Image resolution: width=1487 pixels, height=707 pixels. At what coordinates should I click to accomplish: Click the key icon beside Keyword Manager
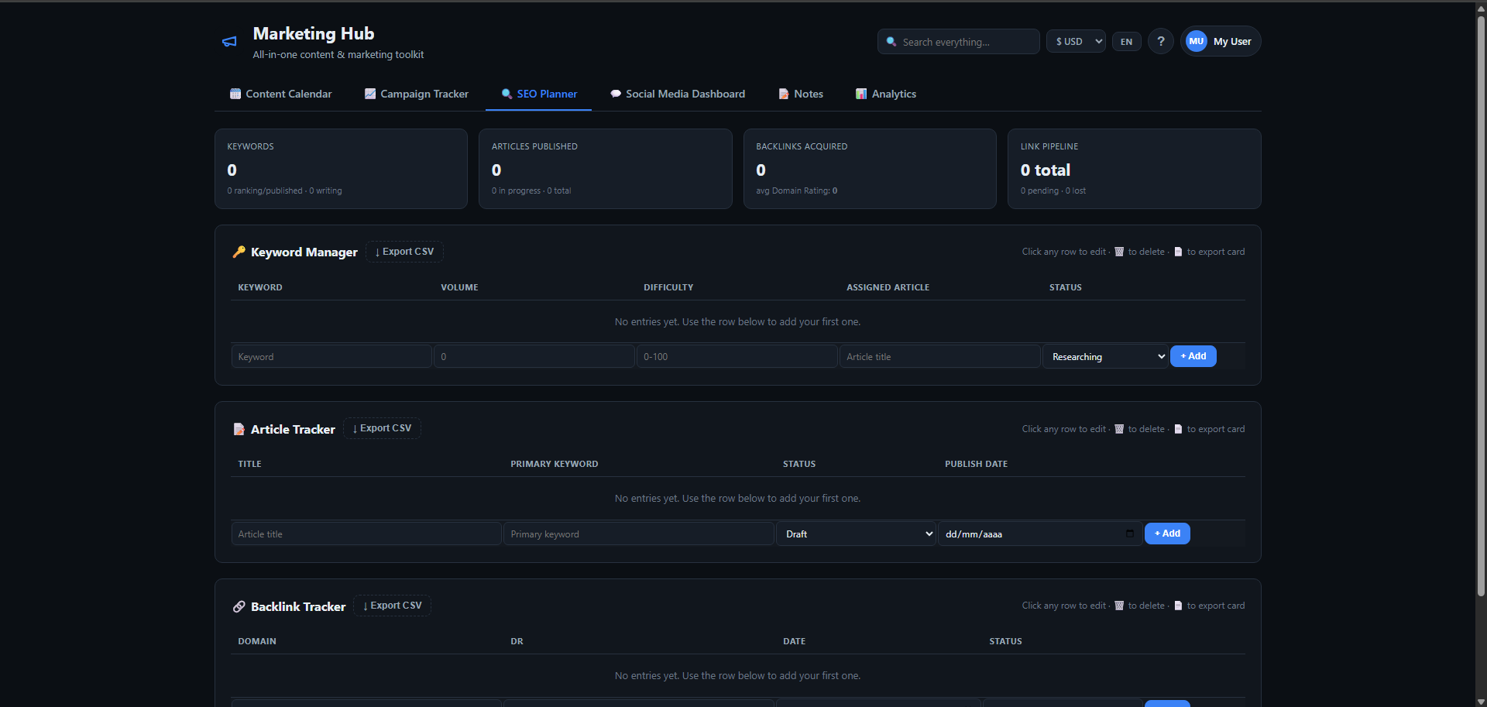point(239,252)
